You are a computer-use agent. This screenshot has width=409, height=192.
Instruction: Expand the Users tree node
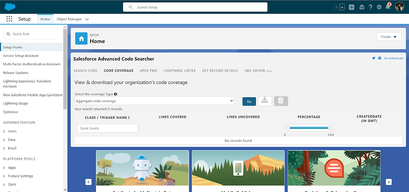coord(4,131)
